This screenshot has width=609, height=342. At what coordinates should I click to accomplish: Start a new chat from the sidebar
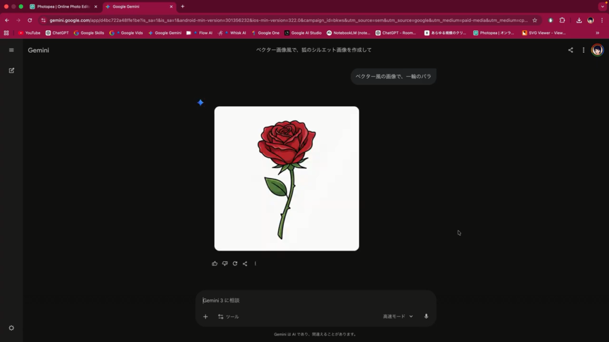tap(11, 71)
